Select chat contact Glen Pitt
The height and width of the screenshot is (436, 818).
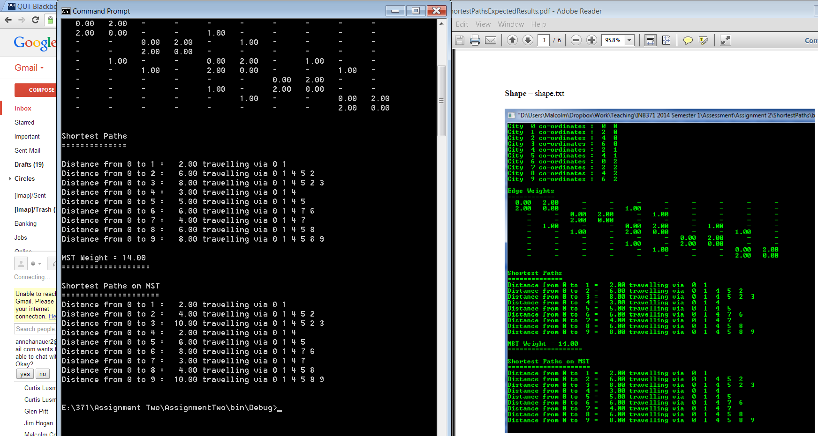pyautogui.click(x=36, y=411)
